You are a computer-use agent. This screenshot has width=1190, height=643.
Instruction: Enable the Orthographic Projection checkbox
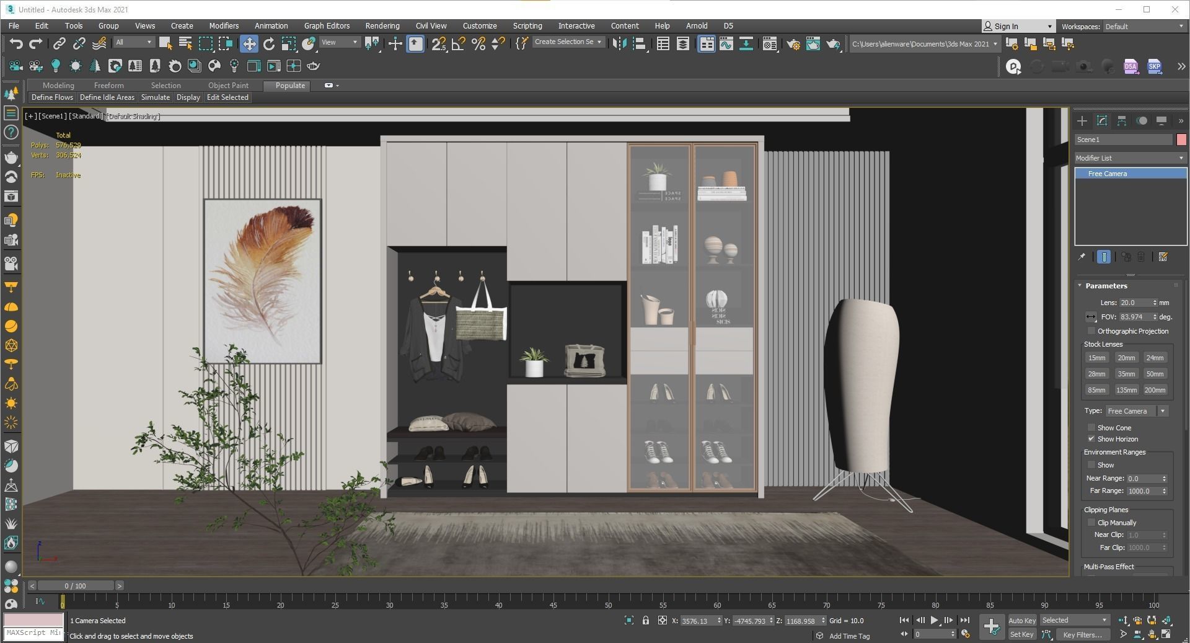[1091, 331]
